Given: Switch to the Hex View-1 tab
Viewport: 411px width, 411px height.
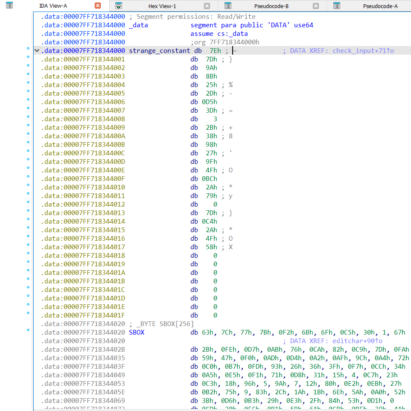Looking at the screenshot, I should point(162,6).
